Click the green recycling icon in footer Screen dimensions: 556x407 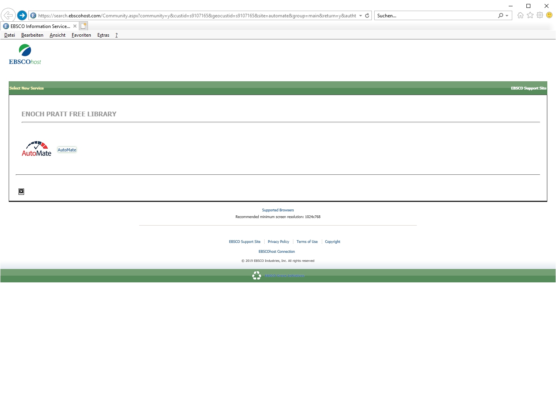point(257,276)
